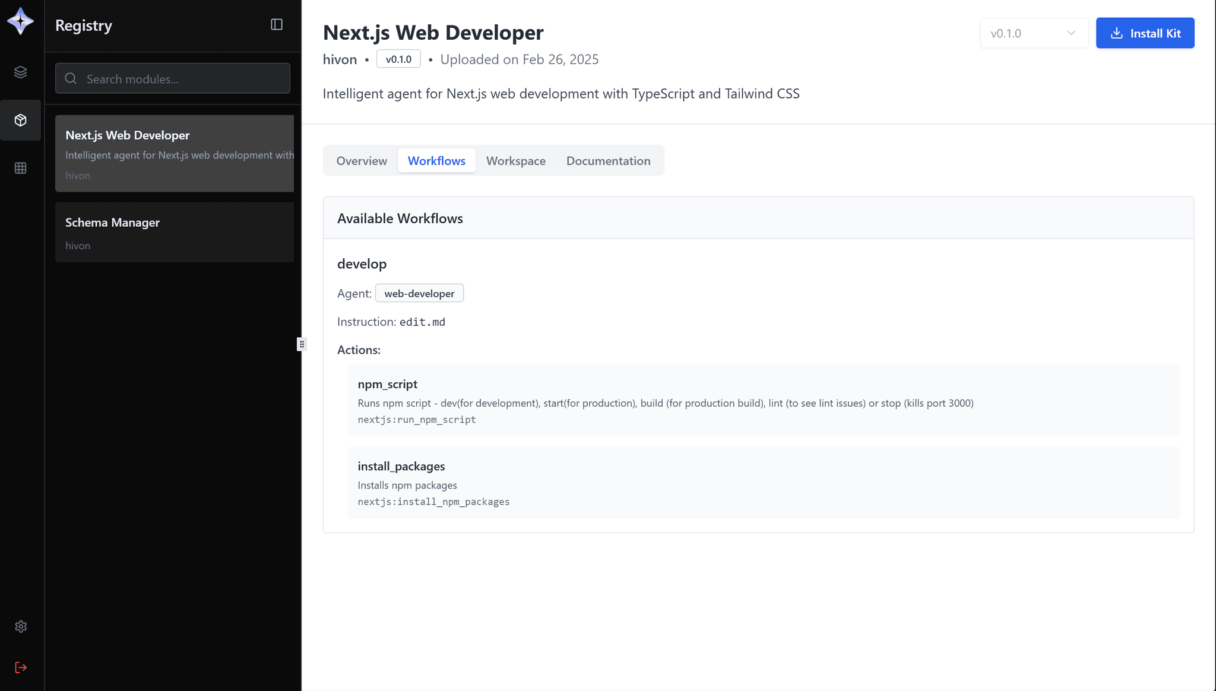Click nextjs:install_npm_packages identifier text
Screen dimensions: 1216x691
pyautogui.click(x=433, y=502)
